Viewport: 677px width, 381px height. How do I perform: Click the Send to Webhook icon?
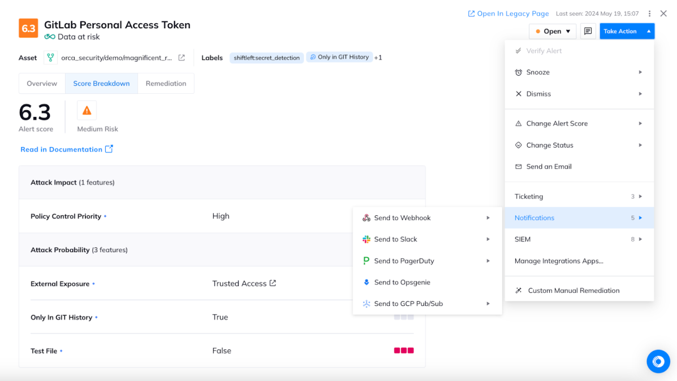pyautogui.click(x=366, y=218)
